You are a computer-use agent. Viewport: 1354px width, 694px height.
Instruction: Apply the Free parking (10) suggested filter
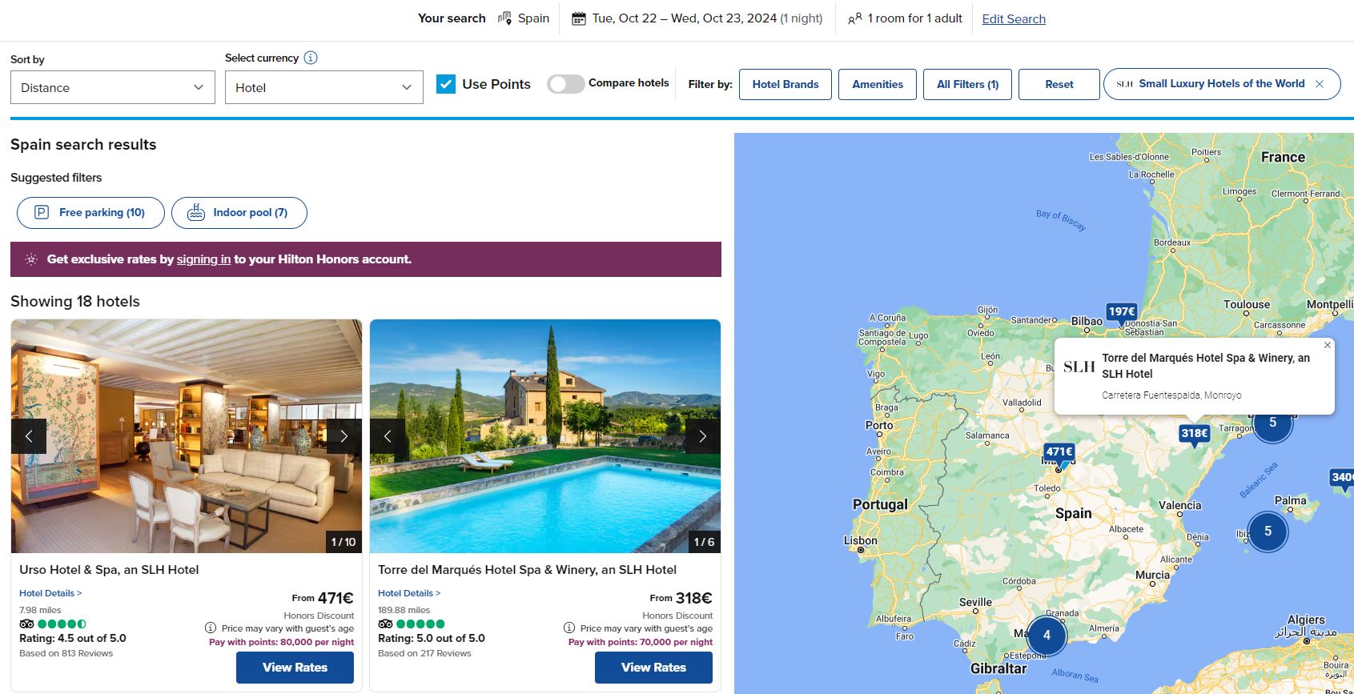(90, 213)
